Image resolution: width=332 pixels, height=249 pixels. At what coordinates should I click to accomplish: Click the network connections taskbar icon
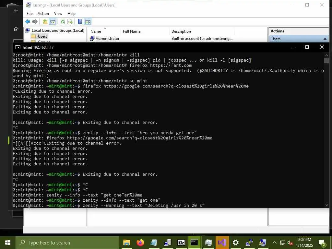coord(249,243)
